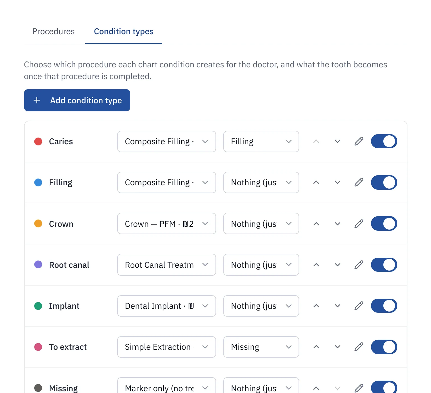Move Implant row up
The image size is (431, 393).
tap(316, 306)
